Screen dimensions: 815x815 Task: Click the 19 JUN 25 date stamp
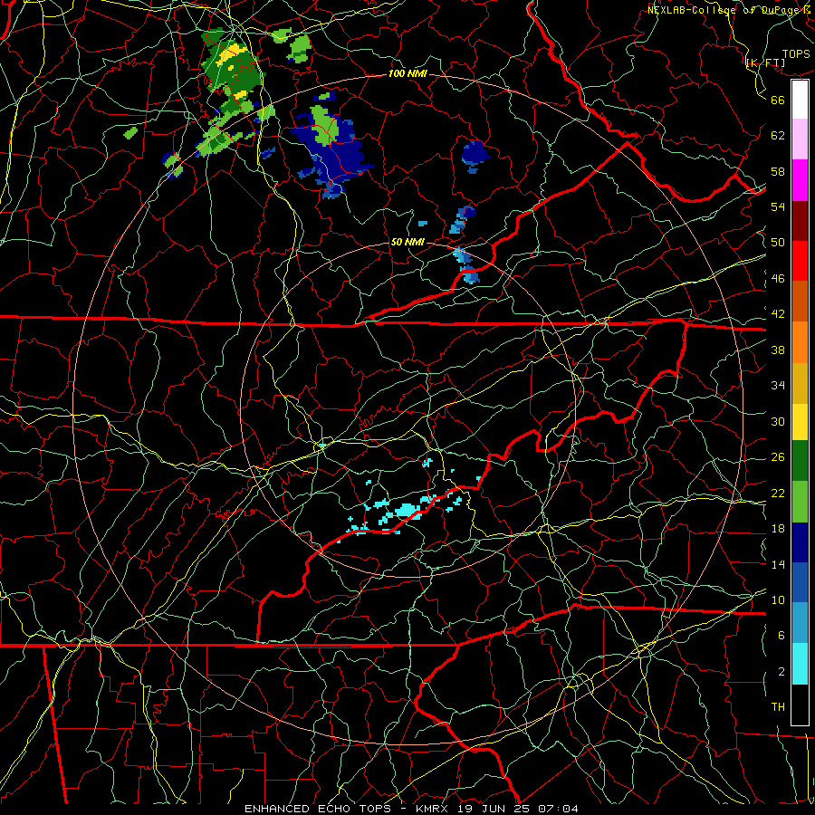point(494,809)
